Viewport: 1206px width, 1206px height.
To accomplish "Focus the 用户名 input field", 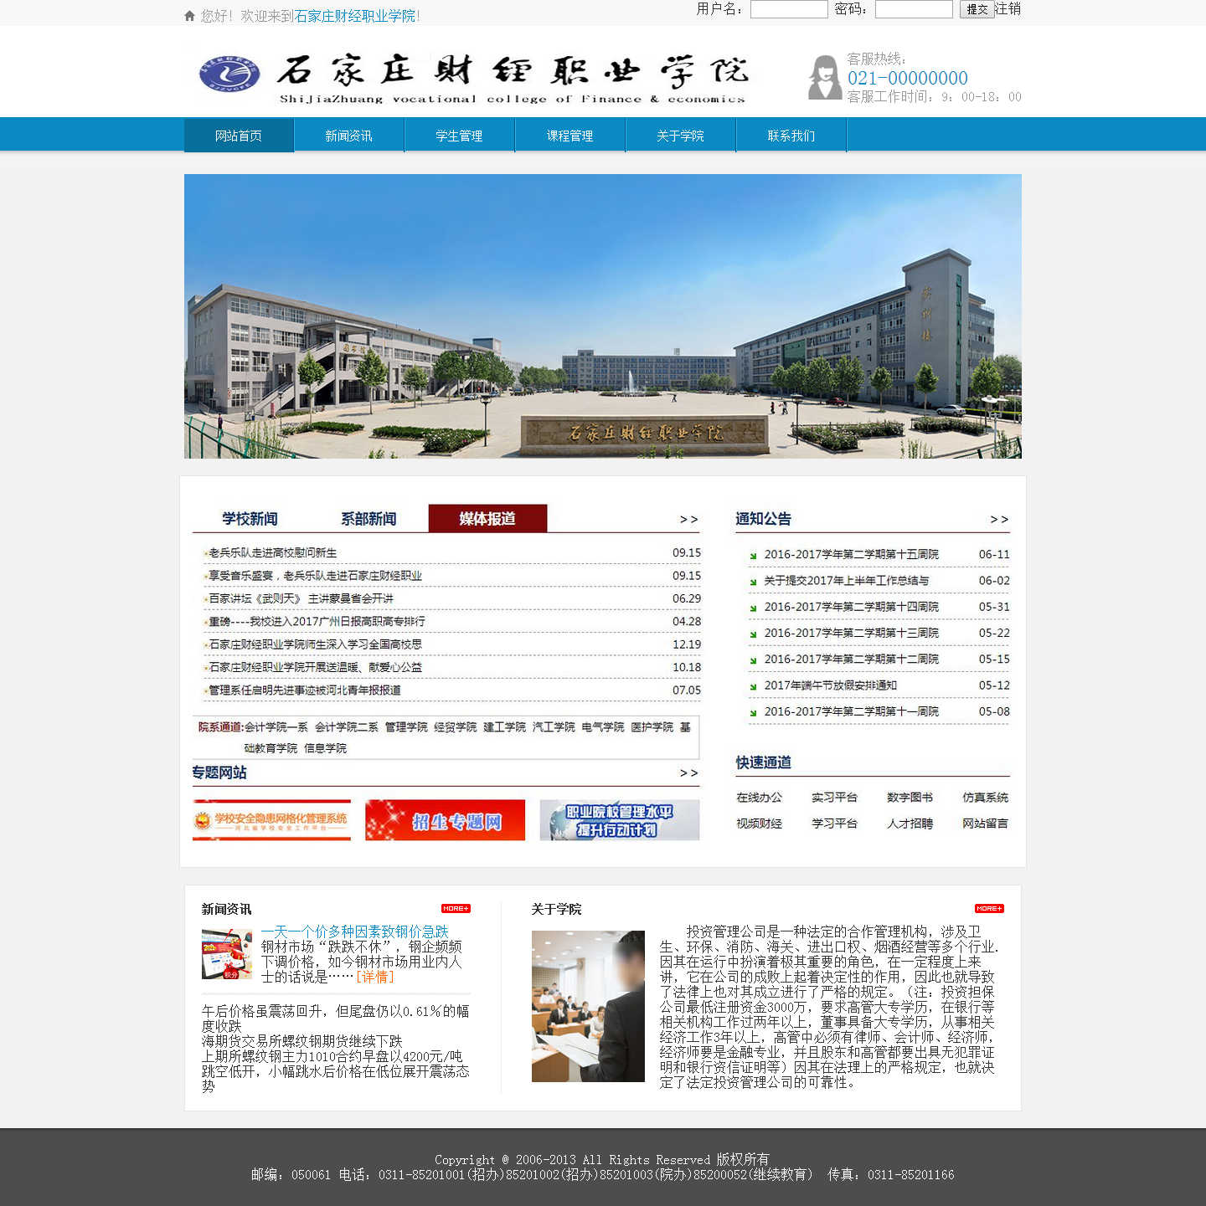I will 788,9.
